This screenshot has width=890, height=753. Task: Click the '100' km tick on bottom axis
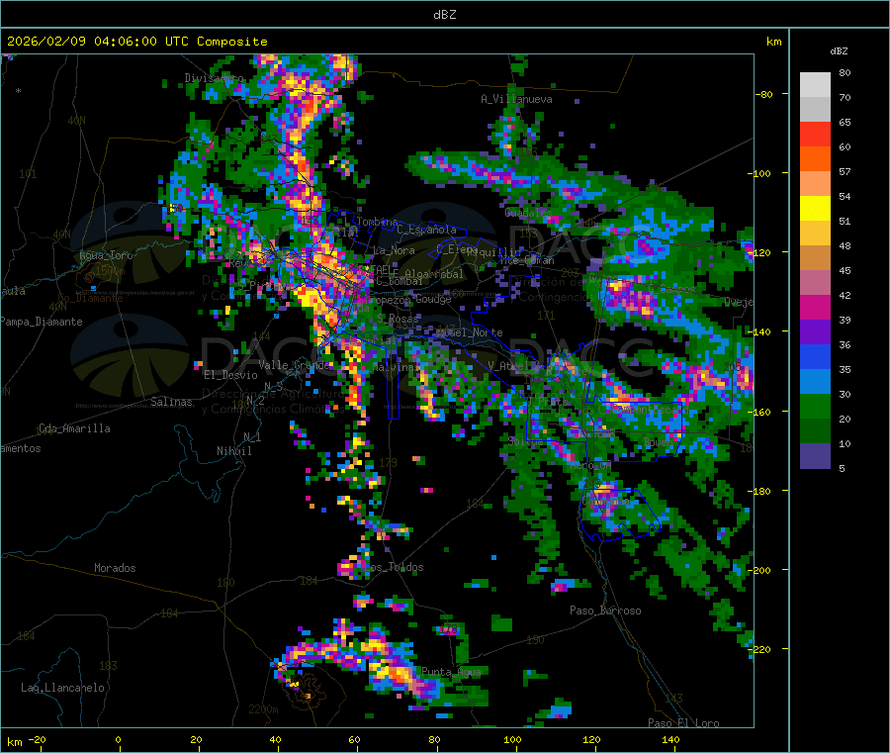click(x=512, y=739)
